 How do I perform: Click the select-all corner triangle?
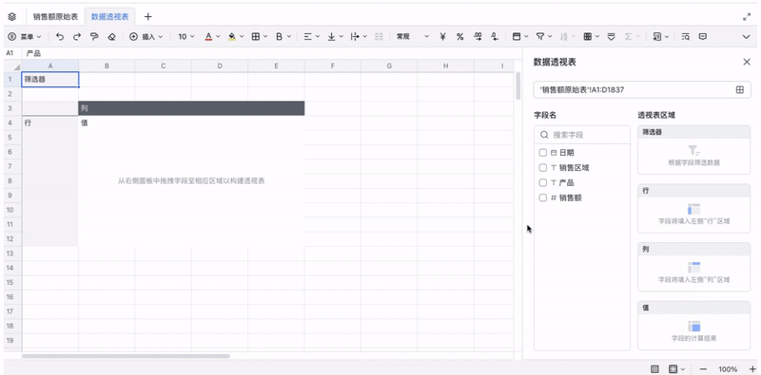(x=16, y=66)
